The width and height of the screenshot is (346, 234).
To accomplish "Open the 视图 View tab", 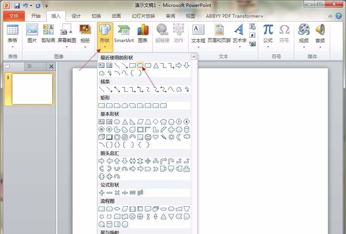I will pyautogui.click(x=191, y=16).
